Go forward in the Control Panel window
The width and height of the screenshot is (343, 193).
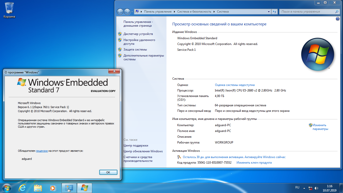[127, 12]
